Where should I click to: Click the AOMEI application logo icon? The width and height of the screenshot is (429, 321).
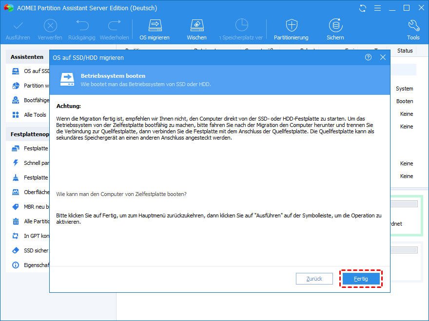coord(8,8)
